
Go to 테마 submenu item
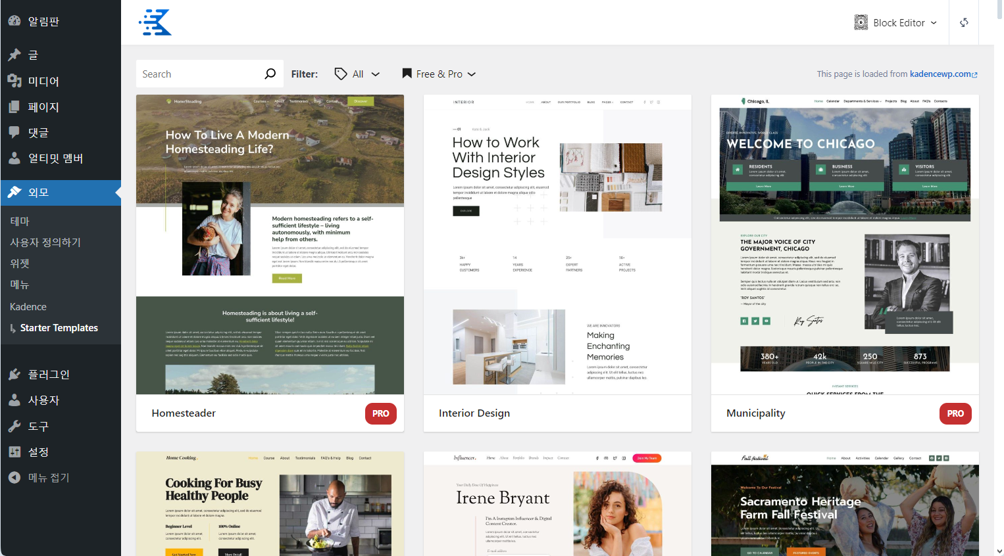[x=20, y=221]
